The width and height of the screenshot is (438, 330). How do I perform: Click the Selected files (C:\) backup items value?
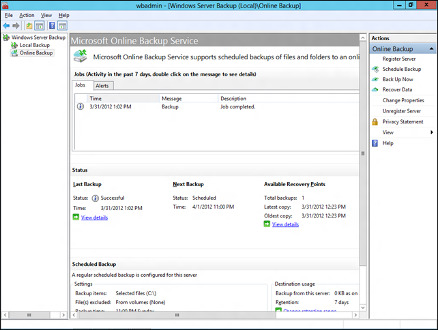(136, 293)
